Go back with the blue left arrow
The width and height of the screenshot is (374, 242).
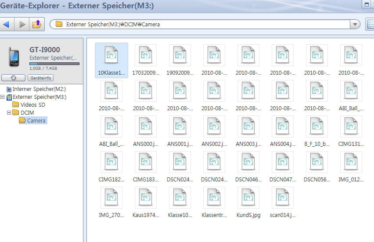(x=7, y=24)
